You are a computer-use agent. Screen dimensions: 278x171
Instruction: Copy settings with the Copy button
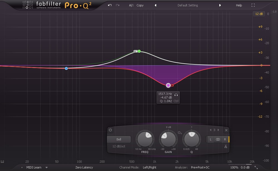click(x=140, y=5)
